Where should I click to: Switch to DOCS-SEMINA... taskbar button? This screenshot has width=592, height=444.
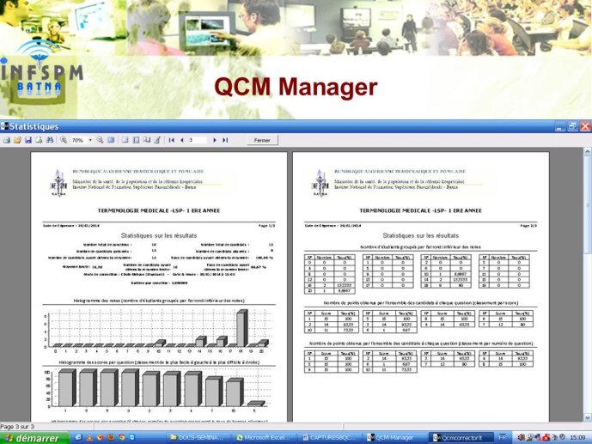click(x=197, y=438)
